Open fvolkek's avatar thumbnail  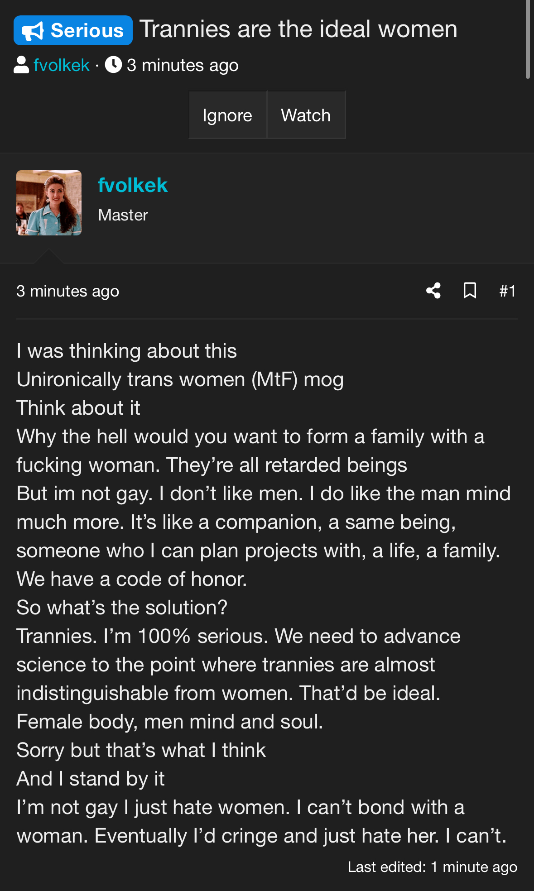(49, 203)
